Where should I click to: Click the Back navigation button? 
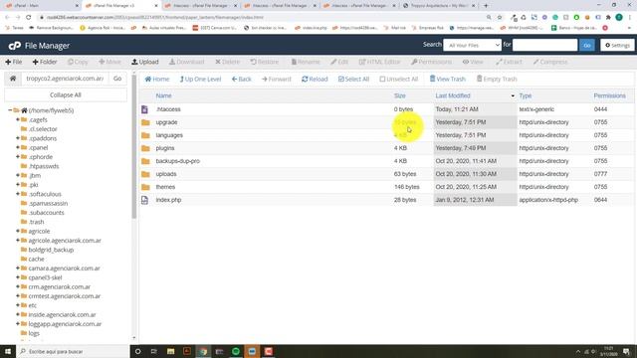point(241,79)
